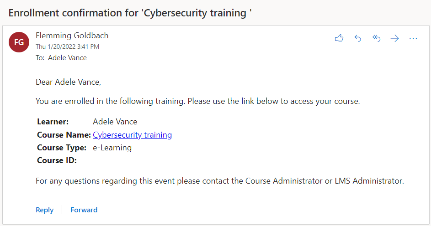The image size is (431, 226).
Task: Click the Enrollment confirmation subject heading
Action: (130, 13)
